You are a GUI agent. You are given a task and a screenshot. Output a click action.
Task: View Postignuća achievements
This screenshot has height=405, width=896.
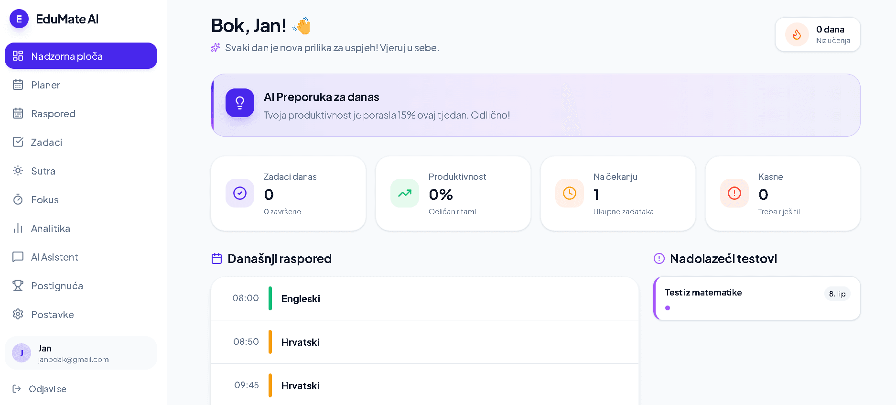pos(81,285)
